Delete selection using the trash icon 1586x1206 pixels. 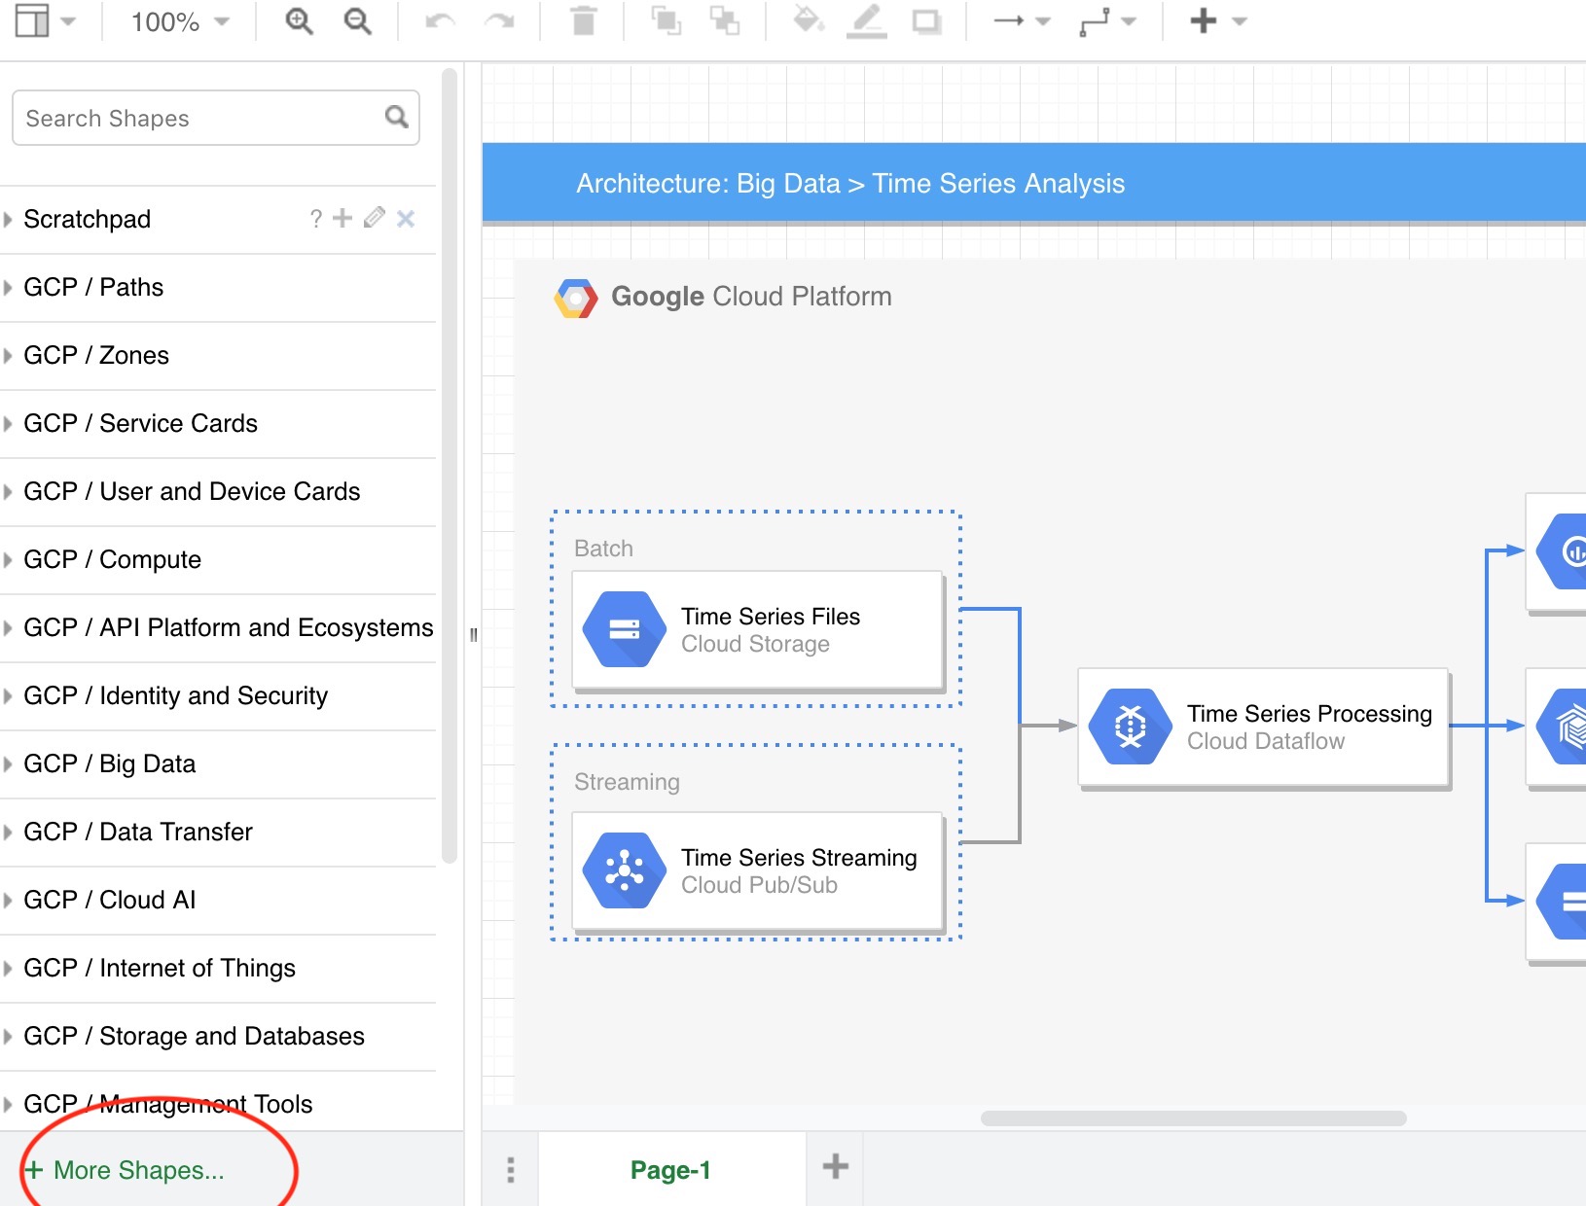point(582,21)
